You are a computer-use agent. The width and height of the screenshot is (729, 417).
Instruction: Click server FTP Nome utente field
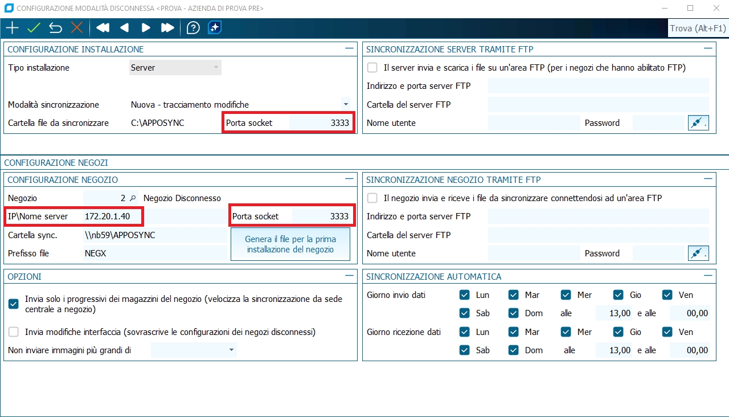[x=534, y=122]
